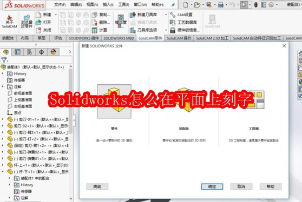This screenshot has height=202, width=302.
Task: Click the 刀具库选项 icon
Action: pyautogui.click(x=133, y=30)
